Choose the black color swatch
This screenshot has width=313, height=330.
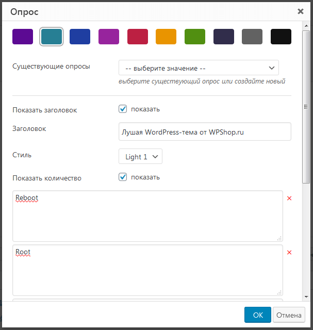click(281, 37)
